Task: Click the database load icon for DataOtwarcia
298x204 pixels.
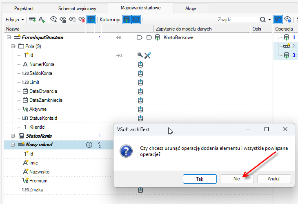Action: tap(140, 91)
